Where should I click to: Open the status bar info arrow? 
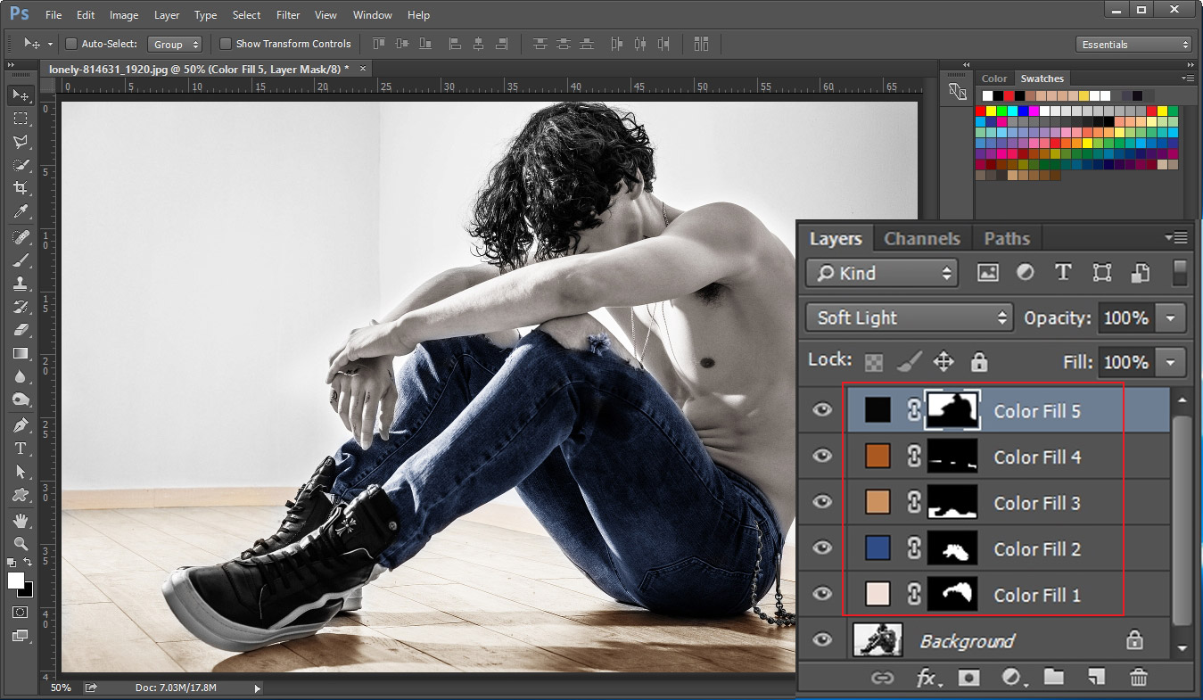click(258, 688)
